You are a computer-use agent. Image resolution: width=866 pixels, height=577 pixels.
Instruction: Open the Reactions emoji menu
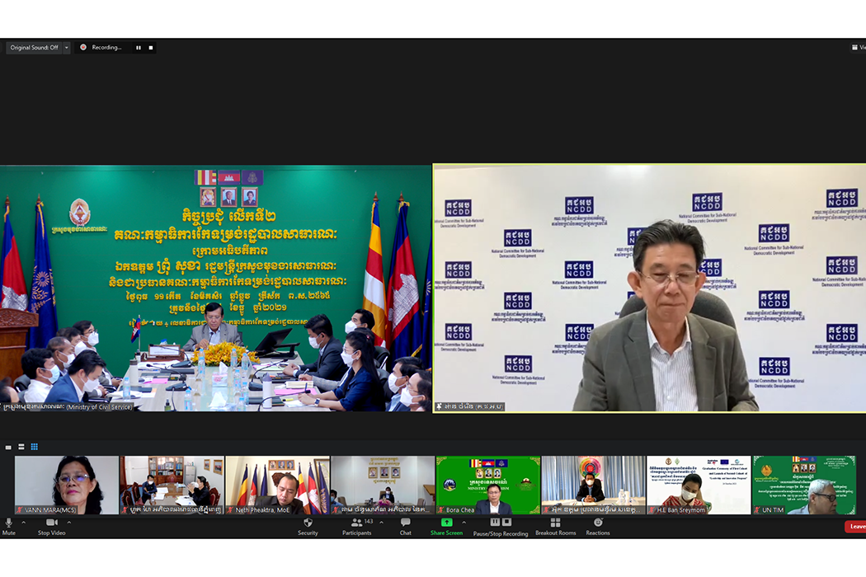pos(598,523)
